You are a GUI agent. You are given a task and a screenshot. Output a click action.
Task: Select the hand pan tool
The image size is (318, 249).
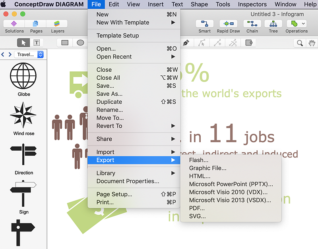click(312, 43)
